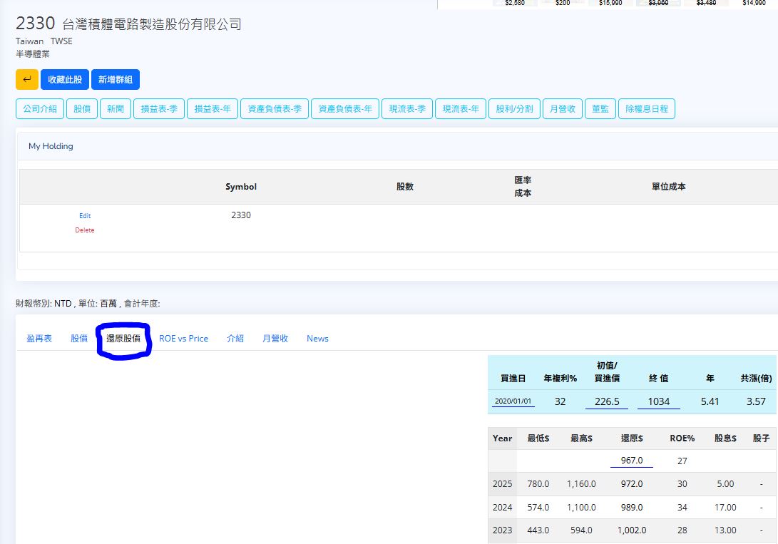Switch to News tab
Viewport: 778px width, 544px height.
(317, 338)
